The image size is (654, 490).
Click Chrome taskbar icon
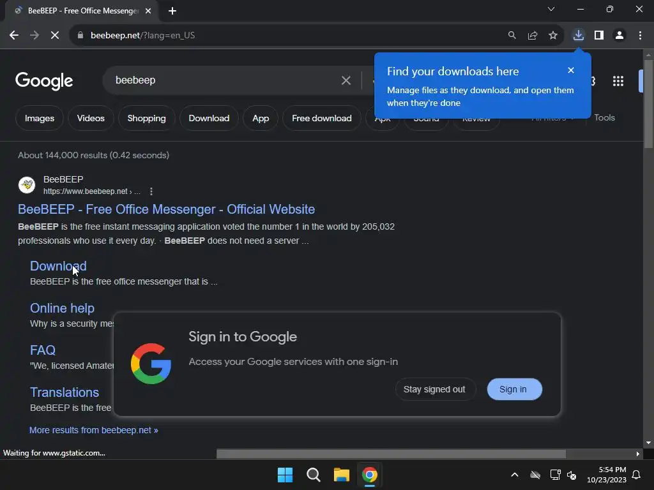(370, 475)
